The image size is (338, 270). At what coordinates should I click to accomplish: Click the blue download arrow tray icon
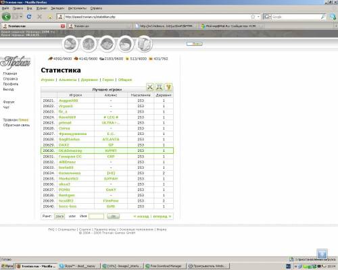322,254
